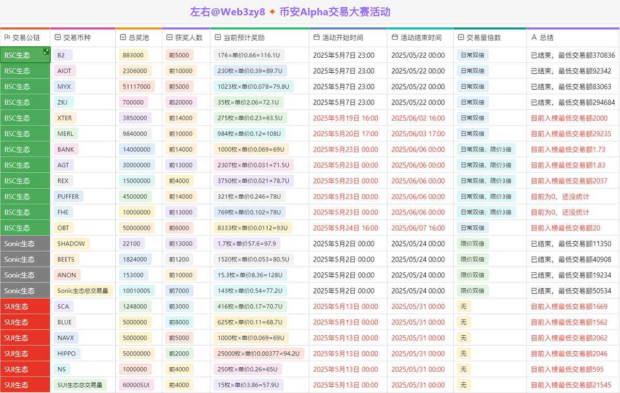Click prize pool value 51117000
Image resolution: width=620 pixels, height=393 pixels.
pos(137,87)
